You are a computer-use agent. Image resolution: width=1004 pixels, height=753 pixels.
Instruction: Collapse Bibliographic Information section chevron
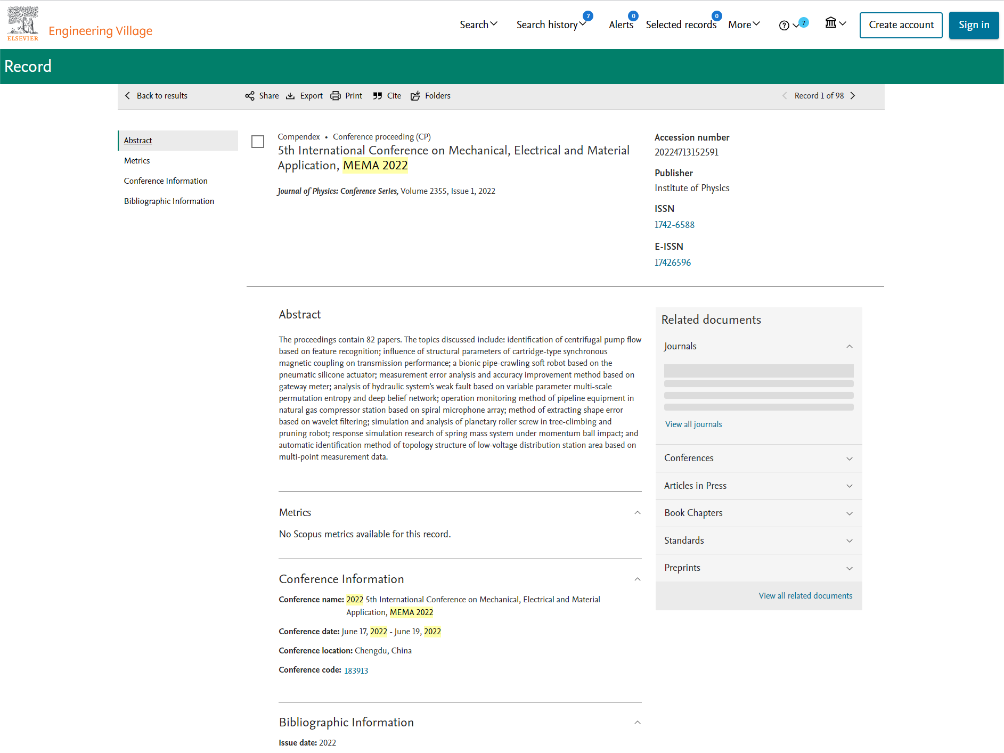tap(638, 723)
